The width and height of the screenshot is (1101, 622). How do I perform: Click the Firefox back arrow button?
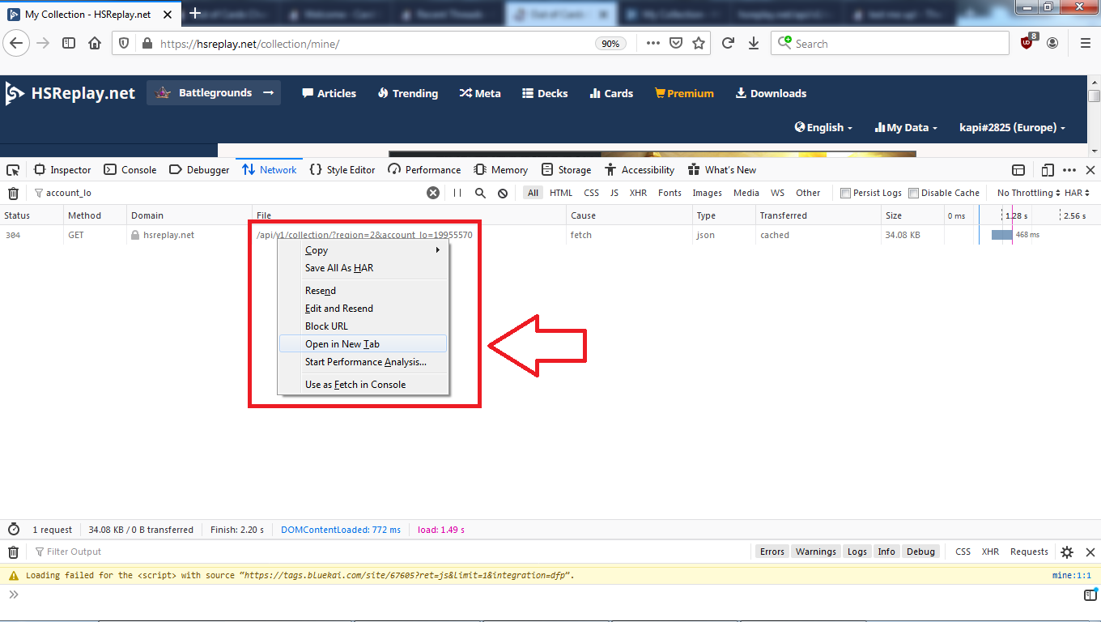tap(17, 44)
